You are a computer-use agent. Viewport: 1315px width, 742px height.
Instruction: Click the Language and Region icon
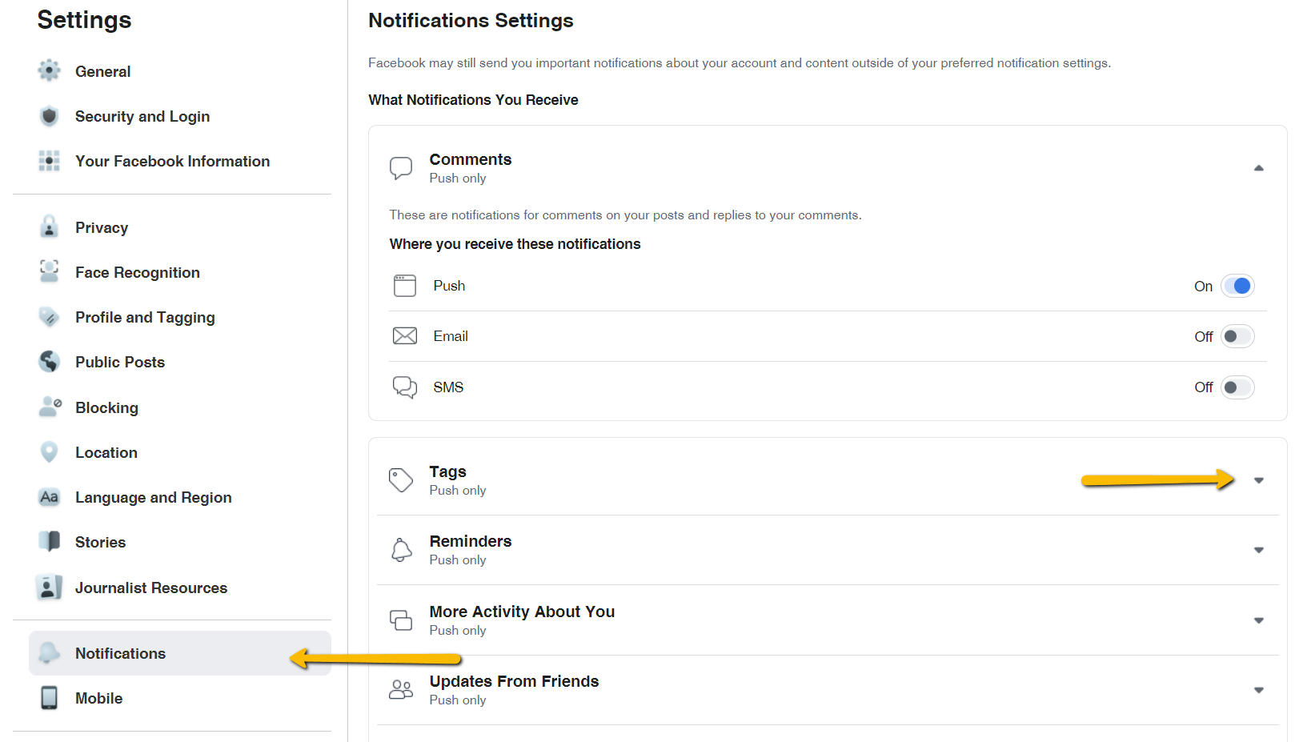point(49,496)
